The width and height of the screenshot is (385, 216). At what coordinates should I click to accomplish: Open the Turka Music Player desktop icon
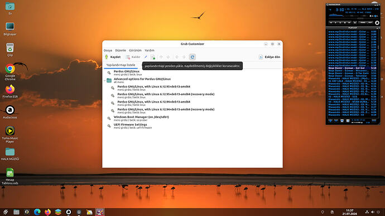tap(10, 135)
